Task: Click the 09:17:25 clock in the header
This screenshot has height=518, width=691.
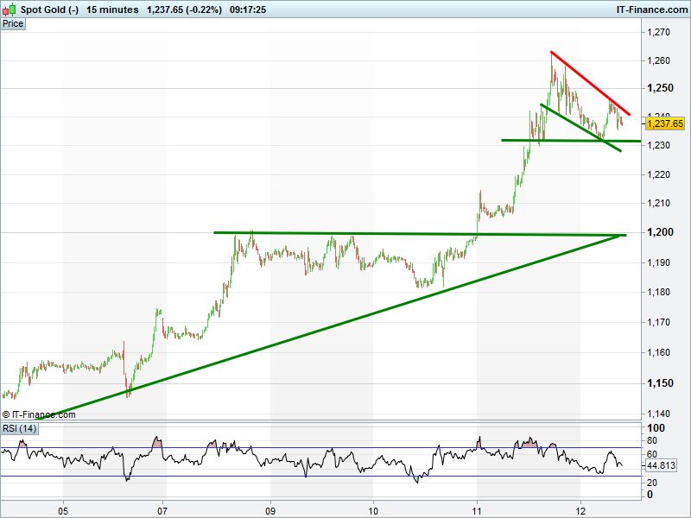Action: point(249,9)
